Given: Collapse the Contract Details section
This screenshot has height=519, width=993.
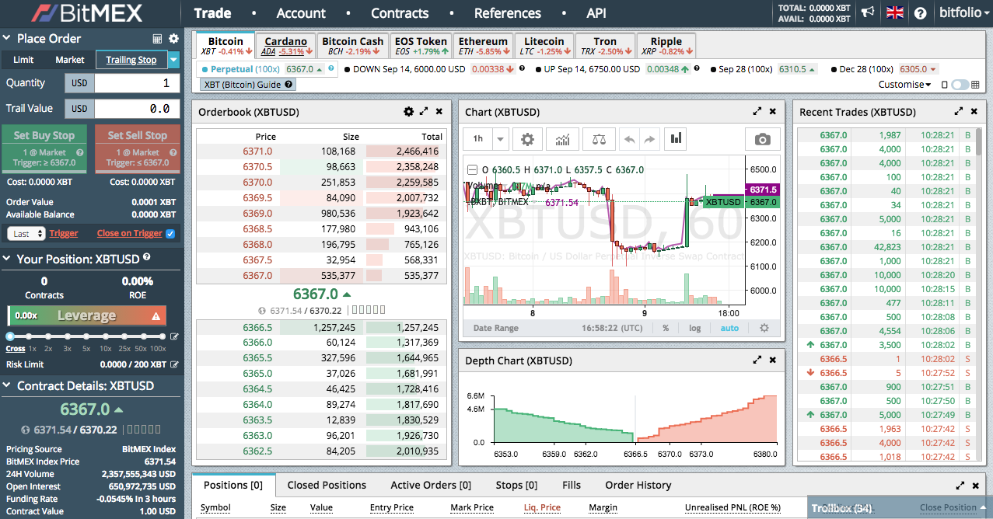Looking at the screenshot, I should coord(7,385).
